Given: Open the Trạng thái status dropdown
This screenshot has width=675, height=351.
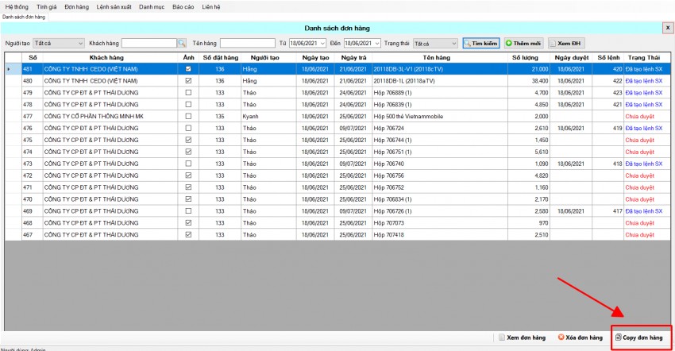Looking at the screenshot, I should coord(453,43).
